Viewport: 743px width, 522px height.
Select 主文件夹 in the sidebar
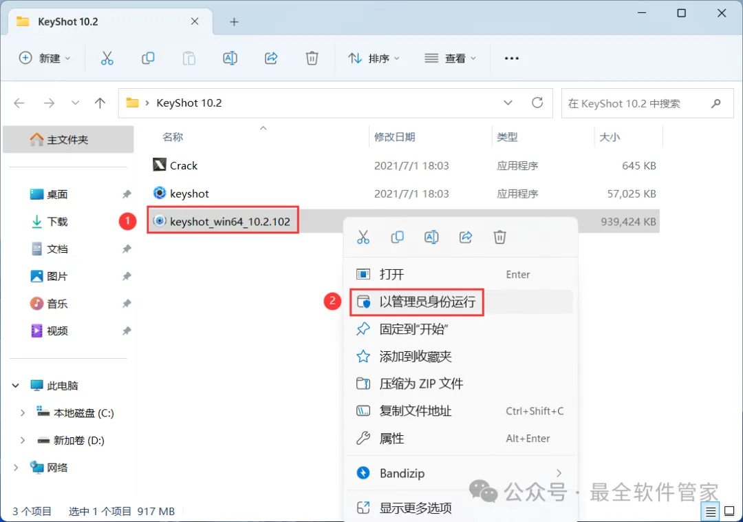(x=68, y=139)
